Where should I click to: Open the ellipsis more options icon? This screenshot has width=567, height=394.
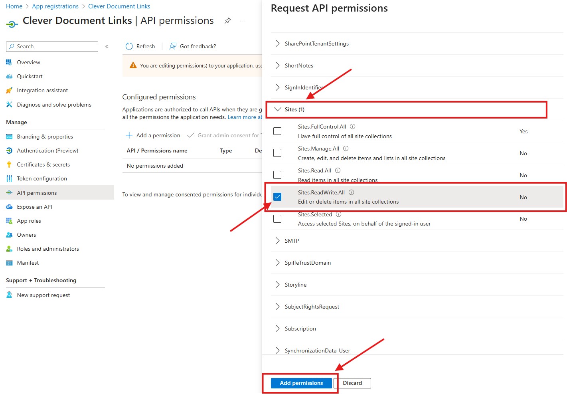tap(242, 21)
